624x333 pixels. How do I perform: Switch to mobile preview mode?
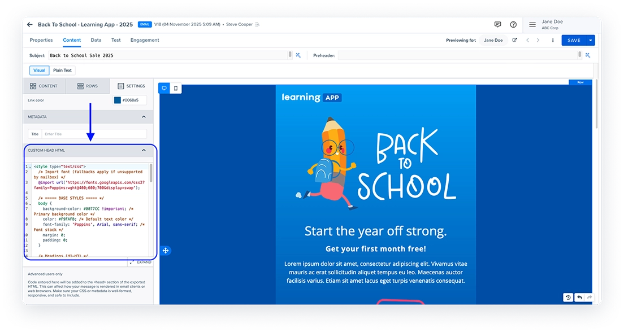[x=176, y=89]
